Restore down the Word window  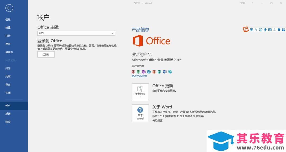pos(271,3)
